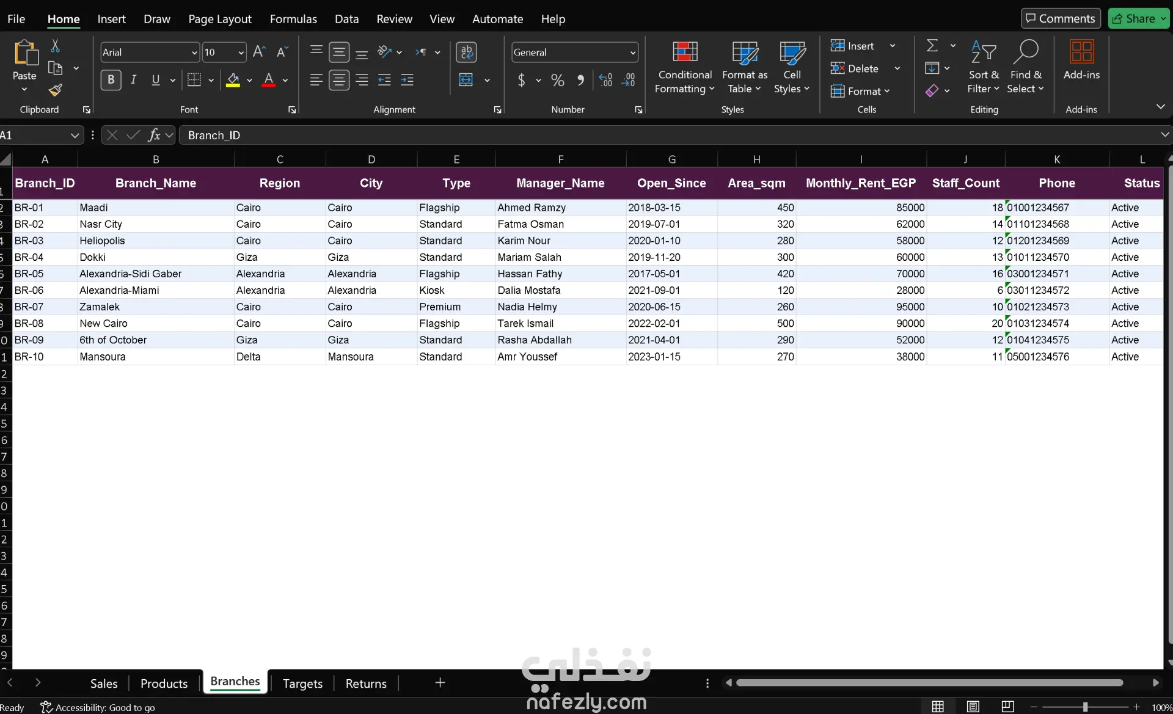Adjust the zoom slider handle
Image resolution: width=1173 pixels, height=714 pixels.
pos(1085,707)
